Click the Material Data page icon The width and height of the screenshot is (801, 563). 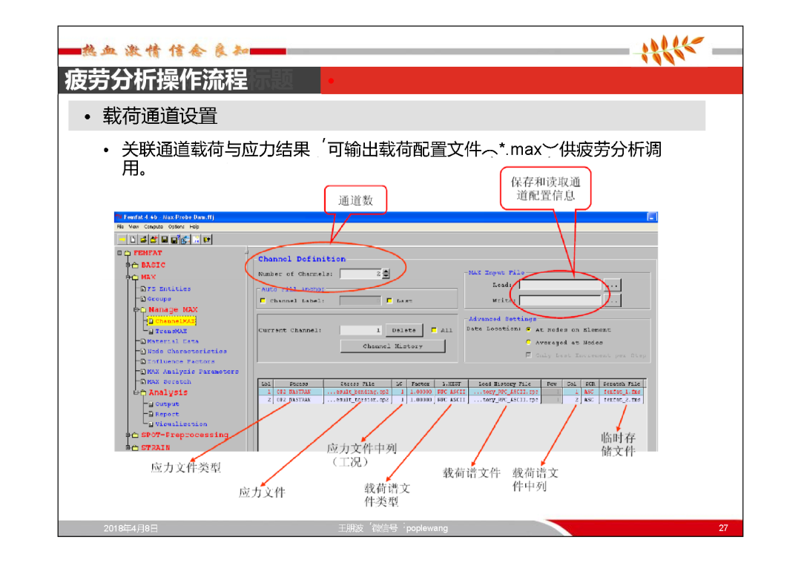click(x=143, y=341)
